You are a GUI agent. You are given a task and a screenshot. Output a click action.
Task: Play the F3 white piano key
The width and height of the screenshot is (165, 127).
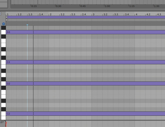point(3,41)
